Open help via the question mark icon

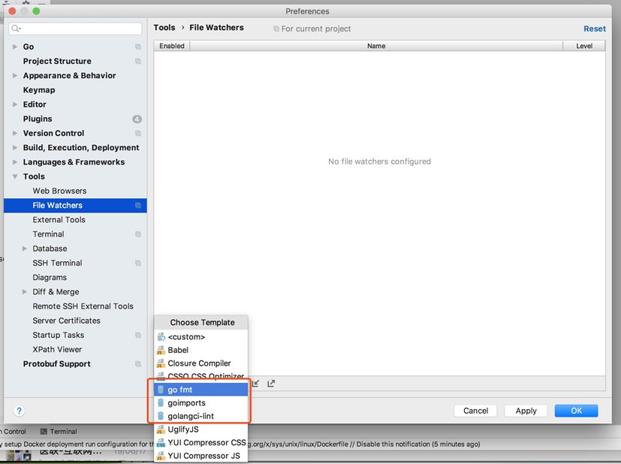pos(20,411)
